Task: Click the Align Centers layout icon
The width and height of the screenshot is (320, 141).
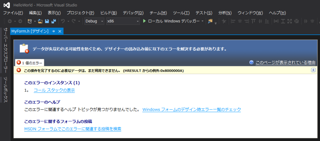Action: tap(240, 21)
